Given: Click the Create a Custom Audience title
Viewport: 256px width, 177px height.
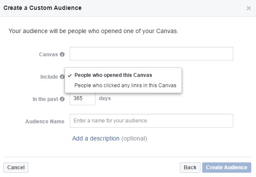Looking at the screenshot, I should click(x=43, y=8).
